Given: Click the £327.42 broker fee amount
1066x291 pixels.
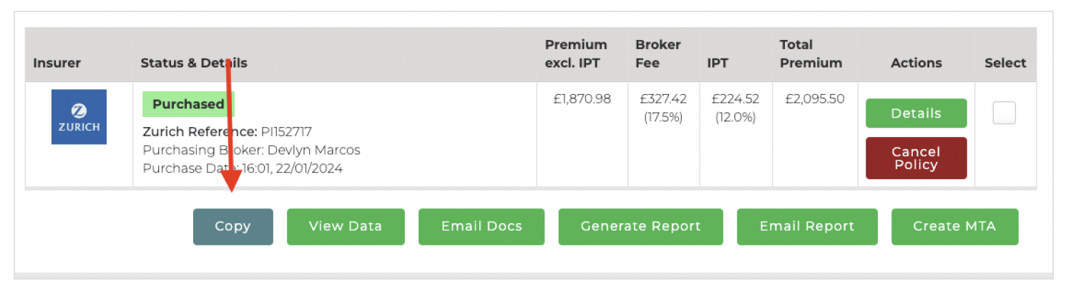Looking at the screenshot, I should coord(663,99).
